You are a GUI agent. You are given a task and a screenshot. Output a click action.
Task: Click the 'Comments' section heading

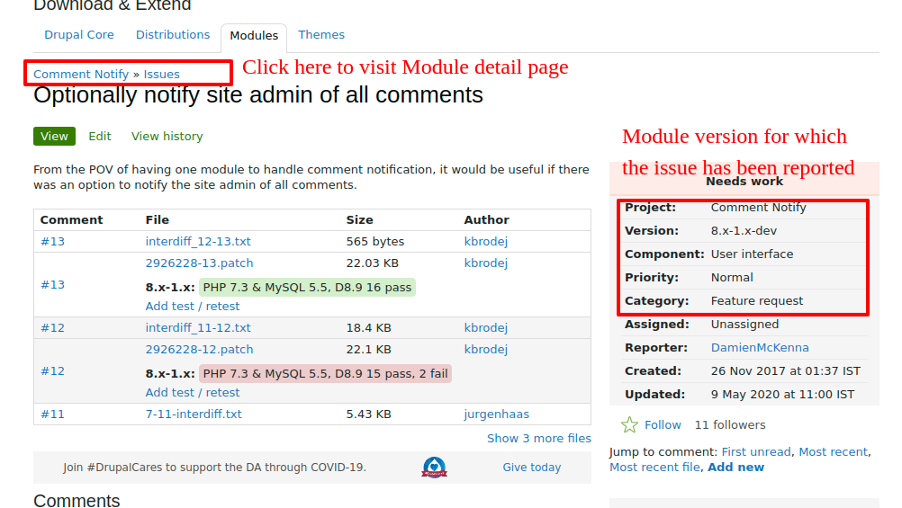77,500
